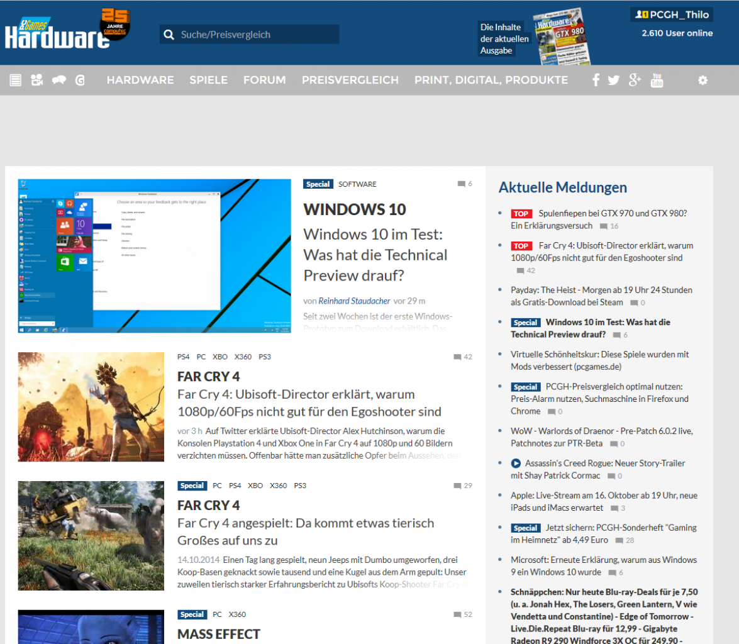This screenshot has height=644, width=739.
Task: Click the Aktuelle Meldungen heading
Action: tap(563, 187)
